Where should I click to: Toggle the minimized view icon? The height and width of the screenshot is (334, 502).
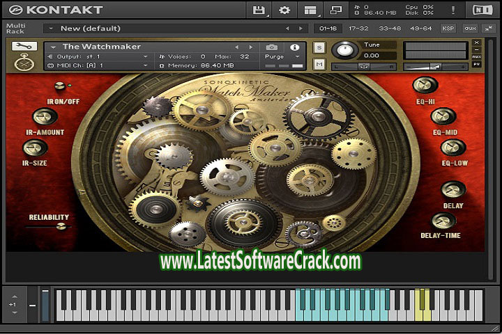[x=336, y=10]
